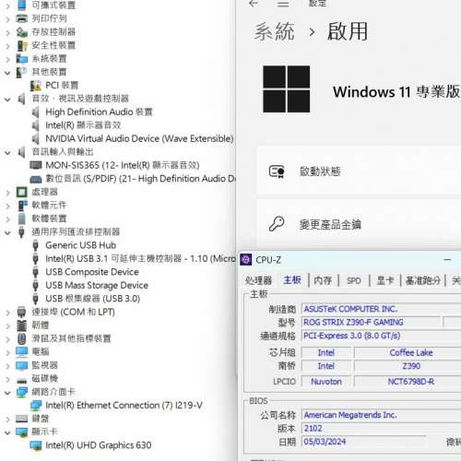This screenshot has height=461, width=461.
Task: Click the USB icon for USB Mass Storage Device
Action: coord(36,285)
